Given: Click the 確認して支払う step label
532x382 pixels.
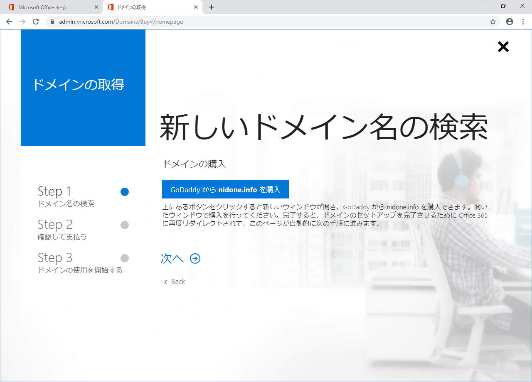Looking at the screenshot, I should (62, 237).
